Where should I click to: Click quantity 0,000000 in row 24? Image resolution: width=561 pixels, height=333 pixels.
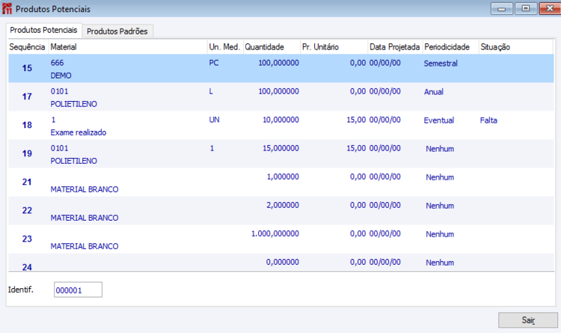point(283,262)
